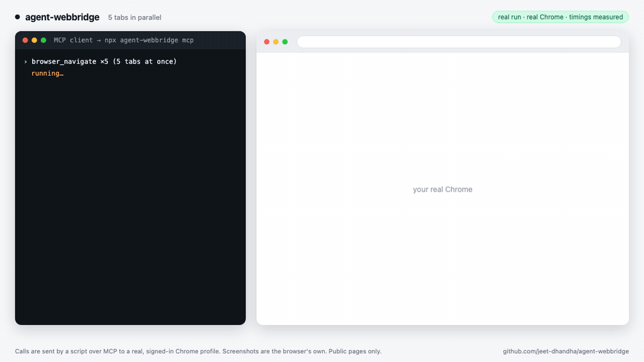644x362 pixels.
Task: Click the 'real run · real Chrome · timings measured' badge
Action: (x=560, y=17)
